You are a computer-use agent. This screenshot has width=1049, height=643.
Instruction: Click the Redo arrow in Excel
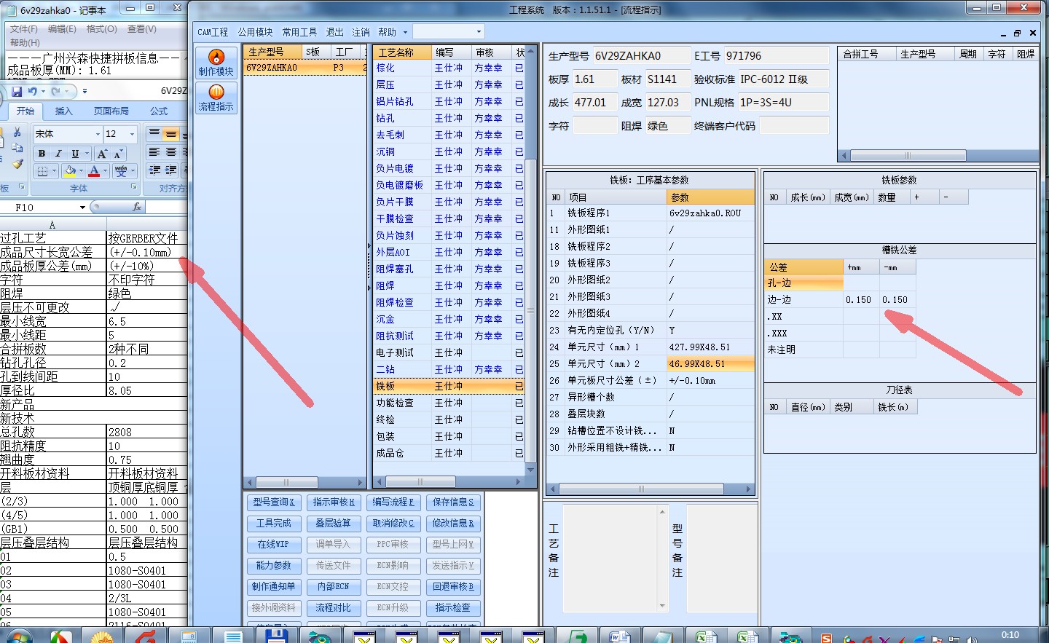[58, 92]
